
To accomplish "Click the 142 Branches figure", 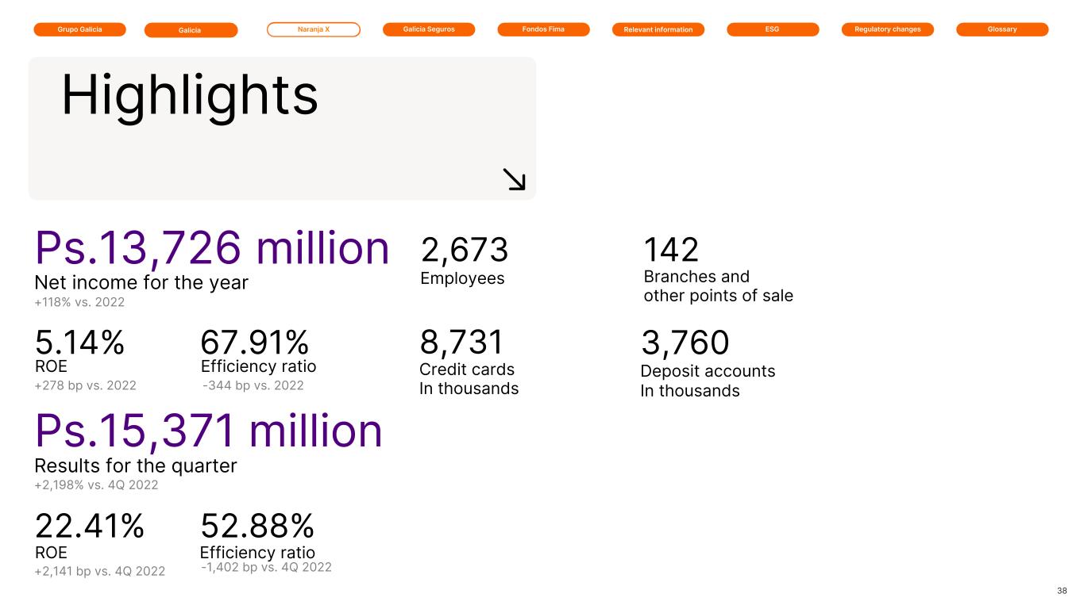I will click(x=671, y=251).
